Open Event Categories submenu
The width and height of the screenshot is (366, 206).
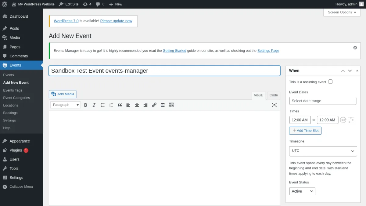point(16,98)
